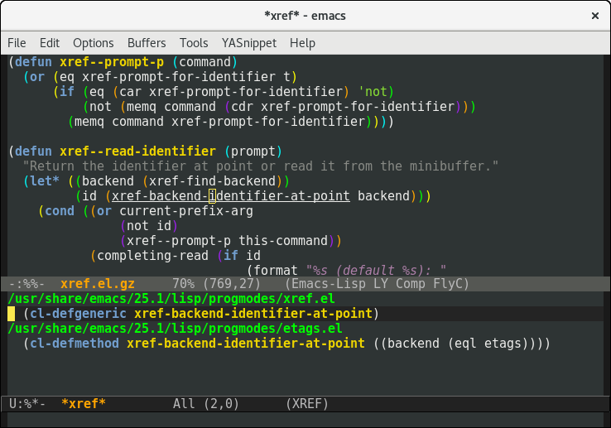This screenshot has height=428, width=611.
Task: Open the File menu
Action: [x=17, y=43]
